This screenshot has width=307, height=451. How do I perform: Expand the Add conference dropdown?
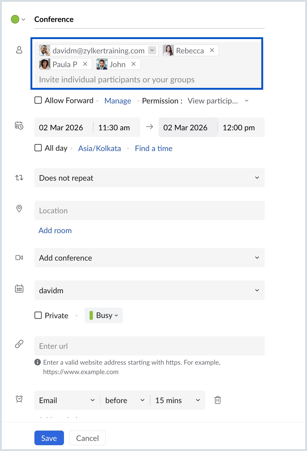pos(257,258)
